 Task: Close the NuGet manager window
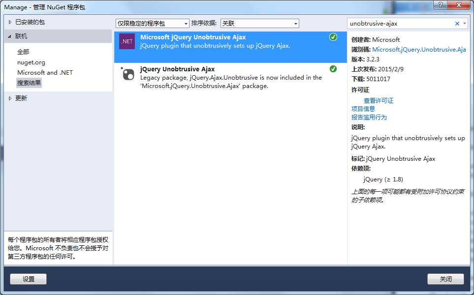pos(459,5)
